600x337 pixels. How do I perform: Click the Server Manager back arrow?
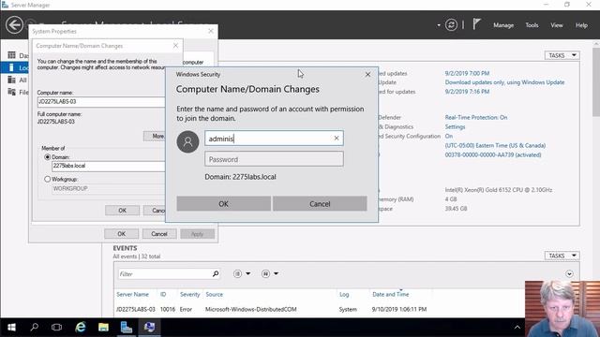click(x=14, y=25)
